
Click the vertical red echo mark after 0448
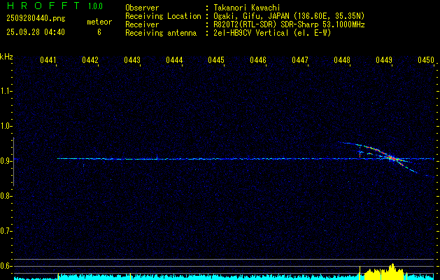(x=360, y=154)
